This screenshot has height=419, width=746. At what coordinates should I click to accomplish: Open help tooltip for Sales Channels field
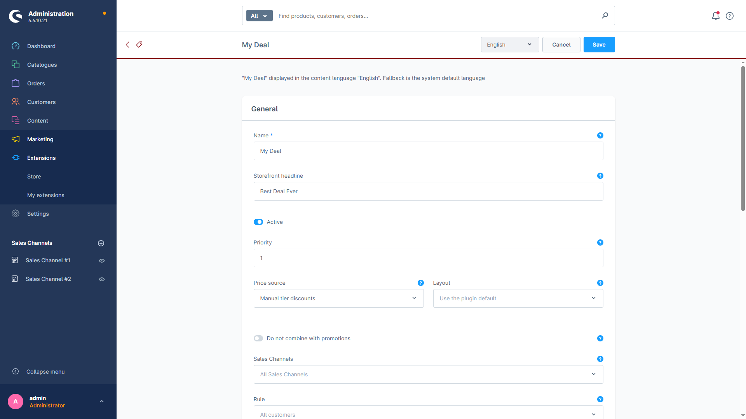point(600,359)
